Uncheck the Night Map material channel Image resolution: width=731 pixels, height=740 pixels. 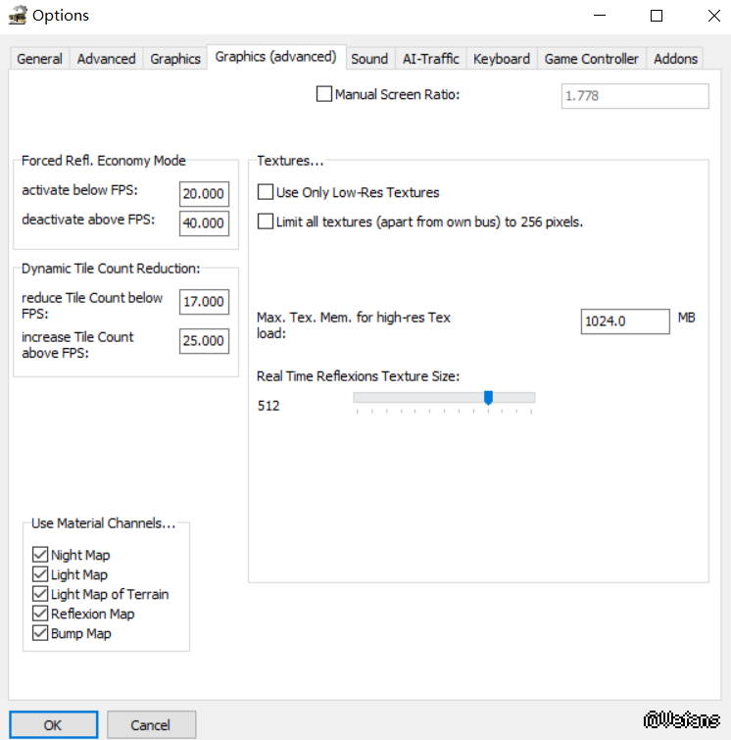pyautogui.click(x=40, y=555)
